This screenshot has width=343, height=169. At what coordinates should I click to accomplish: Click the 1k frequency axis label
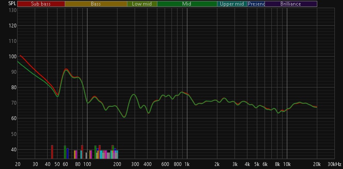pyautogui.click(x=187, y=164)
